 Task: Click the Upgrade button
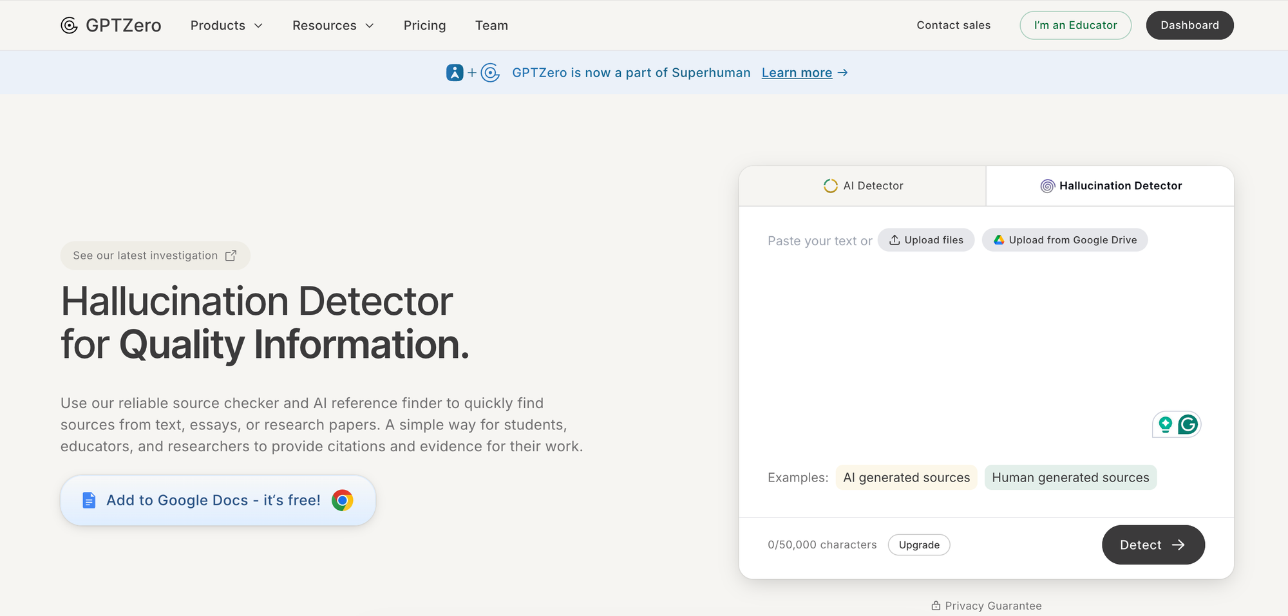[x=919, y=545]
